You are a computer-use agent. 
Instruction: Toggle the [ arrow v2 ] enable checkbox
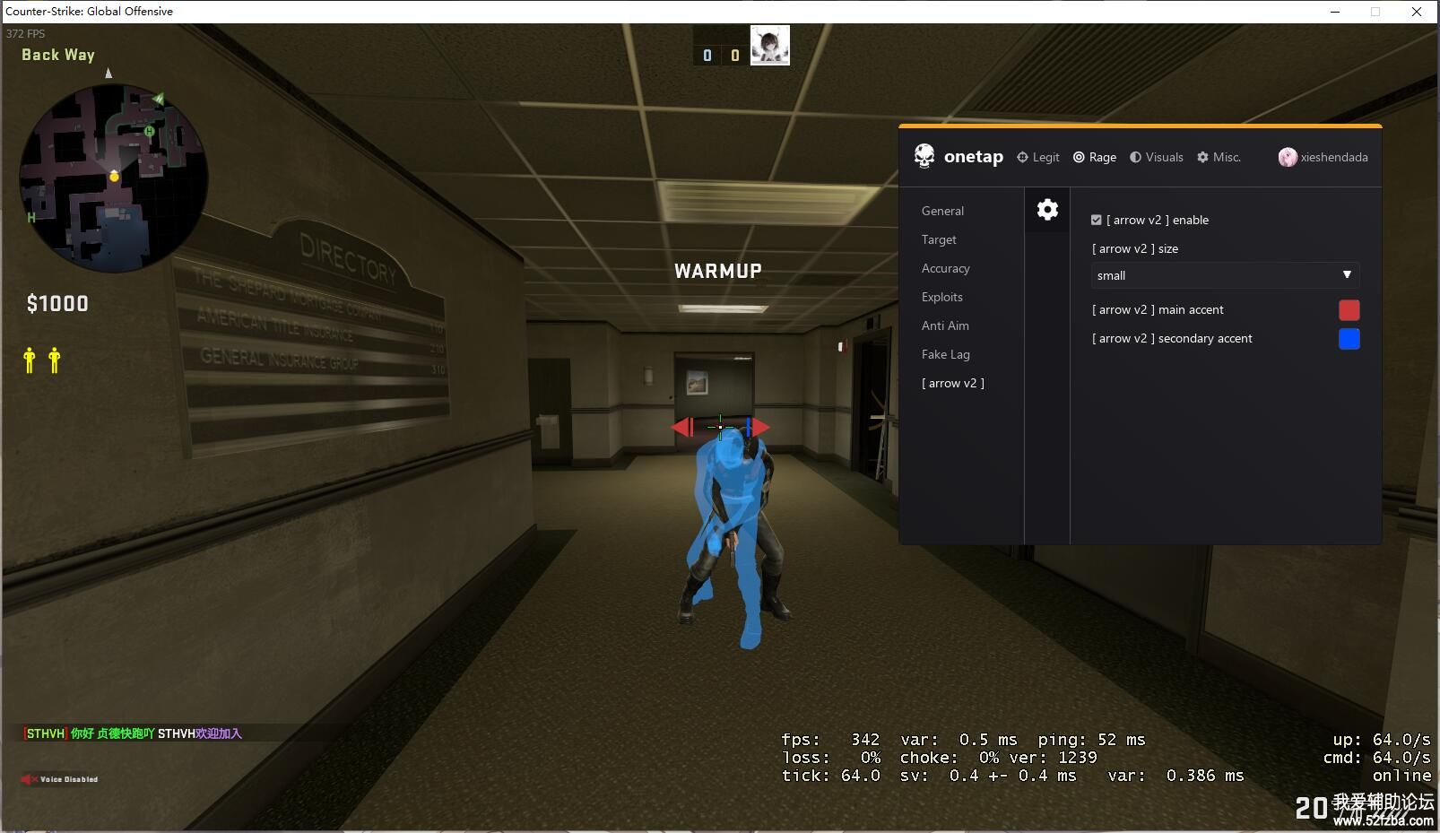click(x=1096, y=220)
